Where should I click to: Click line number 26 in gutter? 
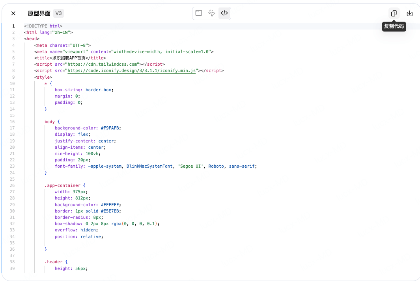(x=12, y=185)
